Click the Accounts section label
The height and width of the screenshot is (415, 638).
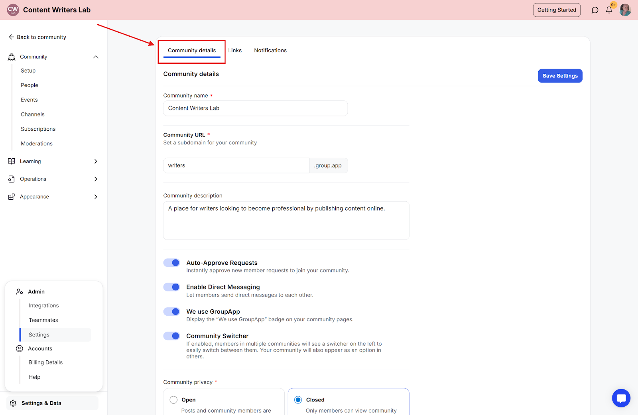pyautogui.click(x=40, y=349)
